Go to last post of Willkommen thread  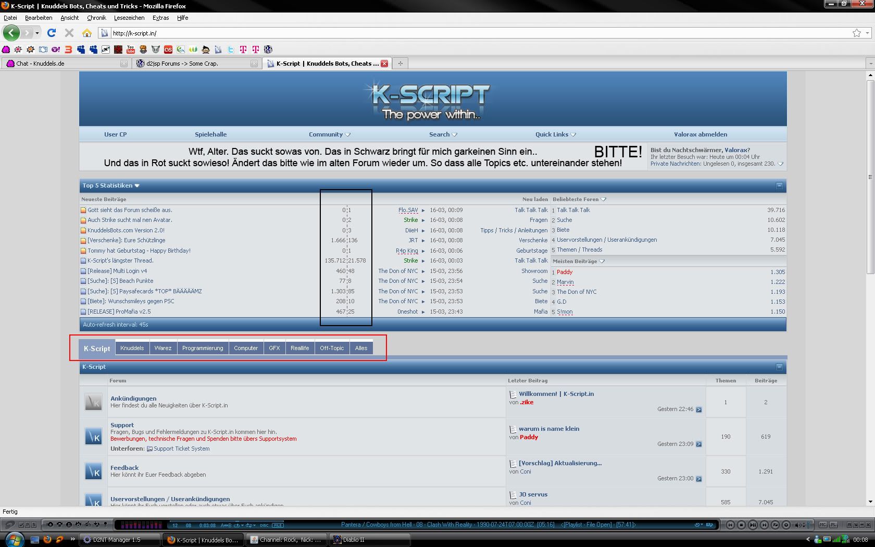(699, 409)
